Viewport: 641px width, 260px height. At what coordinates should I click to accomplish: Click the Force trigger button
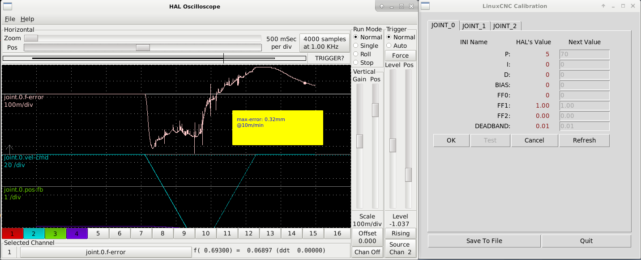click(x=400, y=55)
